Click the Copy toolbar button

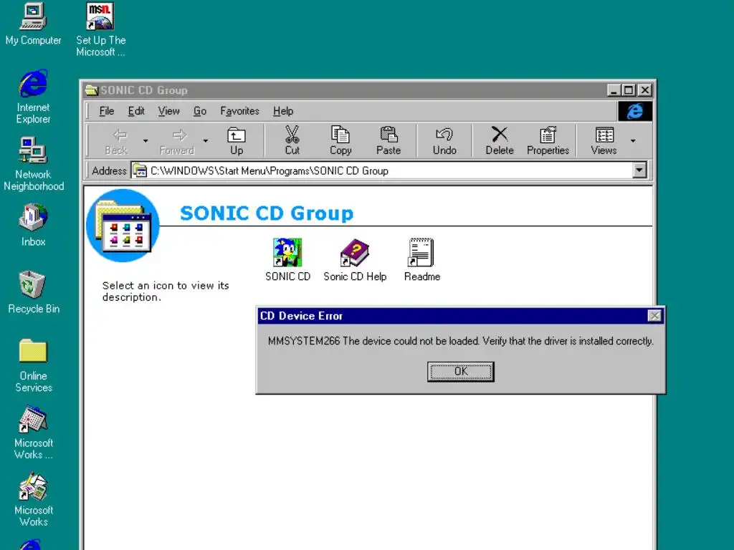point(340,141)
